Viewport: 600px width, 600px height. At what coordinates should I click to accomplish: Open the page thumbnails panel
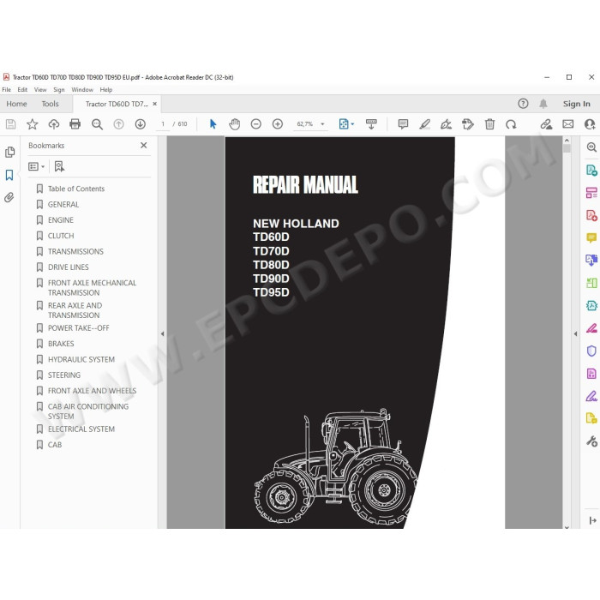(x=9, y=153)
